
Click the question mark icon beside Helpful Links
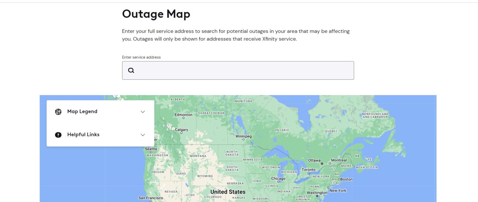(58, 135)
